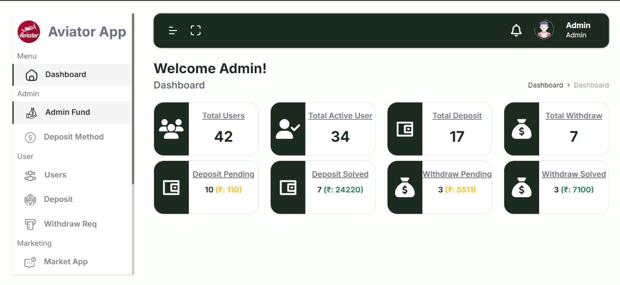Click the Total Deposit wallet icon
The width and height of the screenshot is (620, 285).
coord(405,129)
